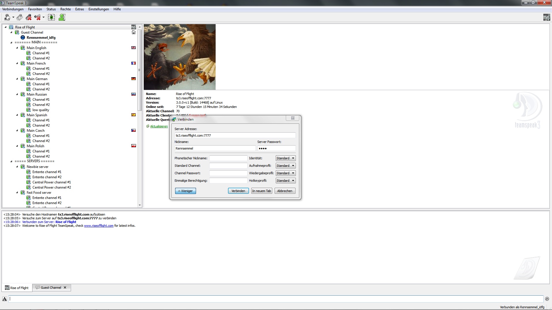552x310 pixels.
Task: Open the Identität Standard dropdown
Action: pyautogui.click(x=285, y=158)
